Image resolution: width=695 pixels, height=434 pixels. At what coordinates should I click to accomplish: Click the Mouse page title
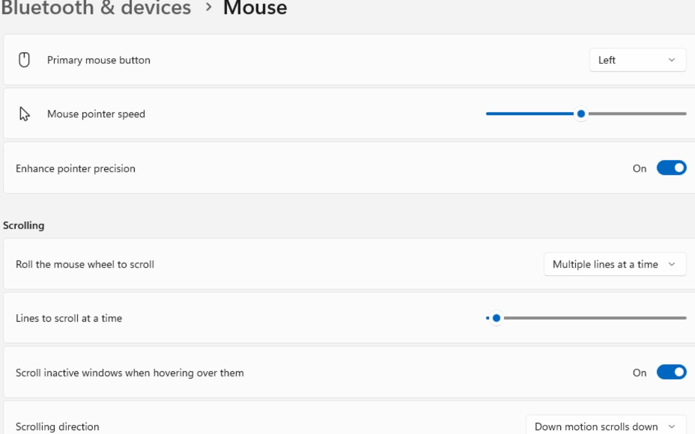tap(255, 7)
